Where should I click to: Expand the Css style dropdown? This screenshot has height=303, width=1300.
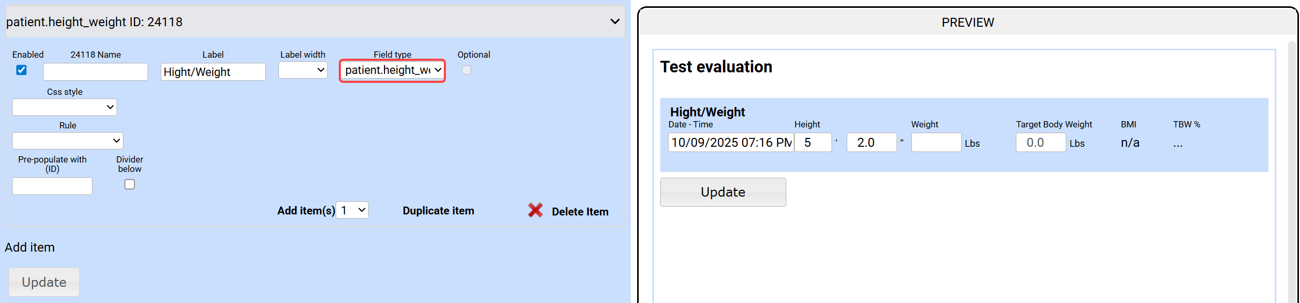65,107
